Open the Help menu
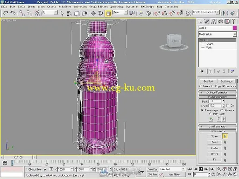Viewport: 239px width, 179px height. point(159,7)
